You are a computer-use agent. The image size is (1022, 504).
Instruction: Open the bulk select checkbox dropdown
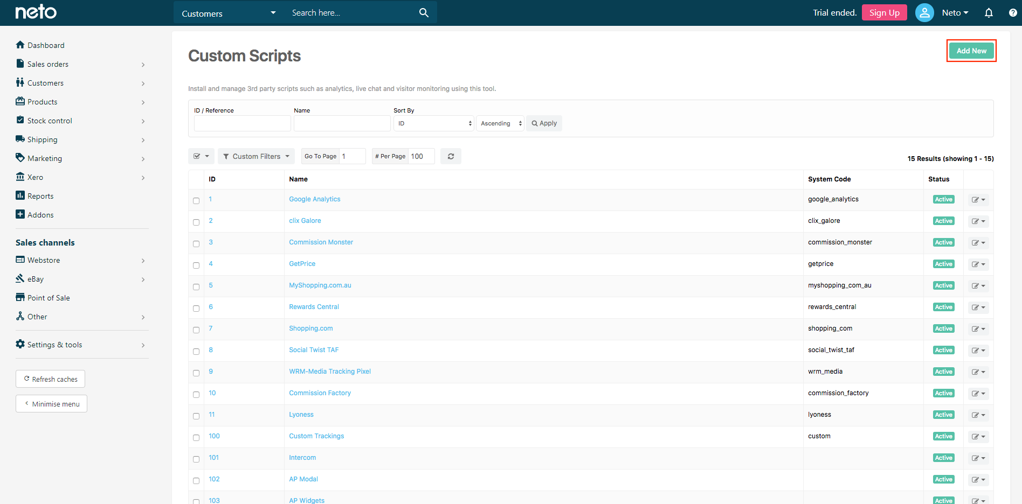tap(201, 156)
